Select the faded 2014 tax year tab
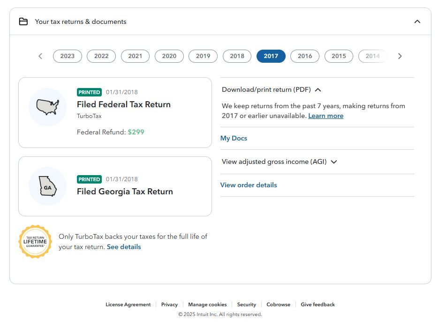 coord(373,56)
